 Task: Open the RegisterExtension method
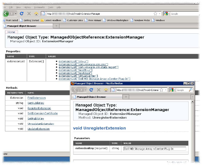point(39,108)
